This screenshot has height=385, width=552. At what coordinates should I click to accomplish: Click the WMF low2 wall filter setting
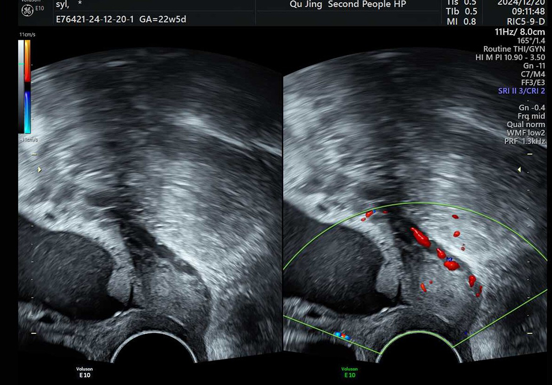[x=526, y=133]
